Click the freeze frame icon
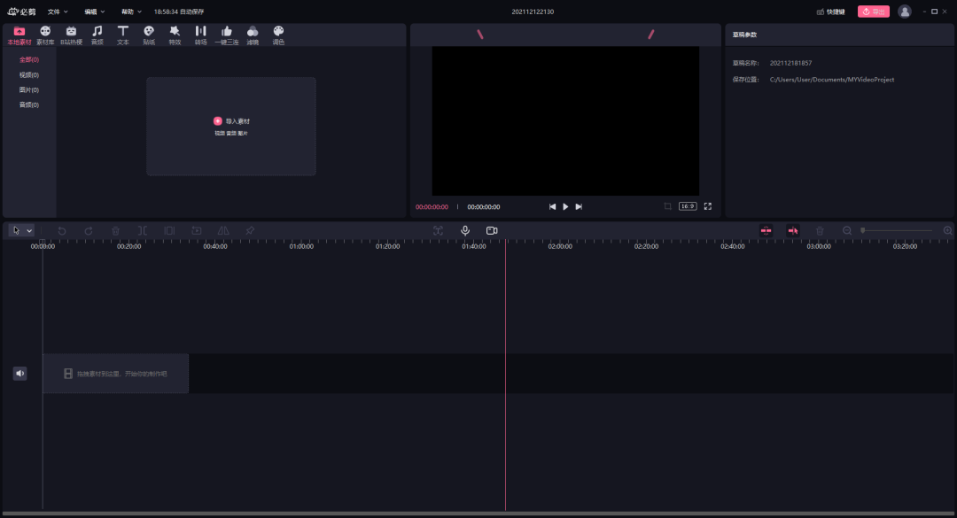957x518 pixels. tap(197, 230)
